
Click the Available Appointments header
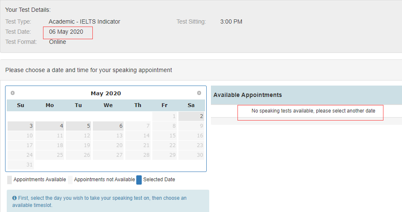[248, 95]
